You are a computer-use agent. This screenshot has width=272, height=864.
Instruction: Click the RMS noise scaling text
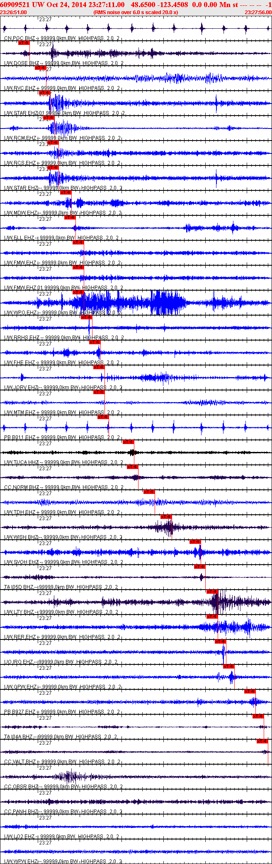(136, 12)
